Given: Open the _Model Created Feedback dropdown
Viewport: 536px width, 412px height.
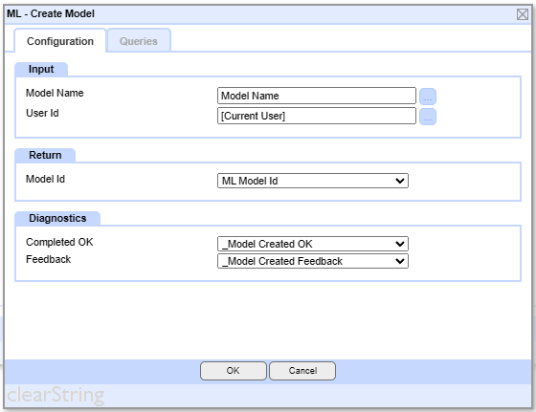Looking at the screenshot, I should pyautogui.click(x=313, y=261).
